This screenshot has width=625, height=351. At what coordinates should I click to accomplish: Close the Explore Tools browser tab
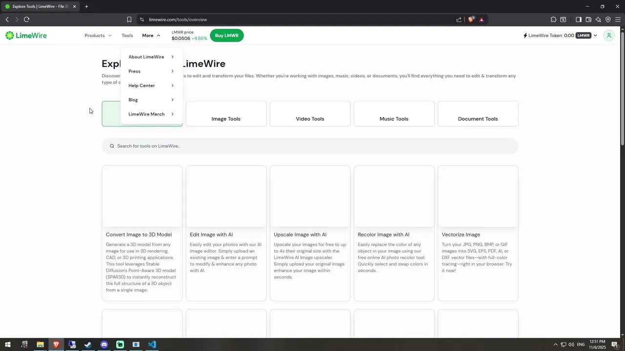click(x=74, y=6)
